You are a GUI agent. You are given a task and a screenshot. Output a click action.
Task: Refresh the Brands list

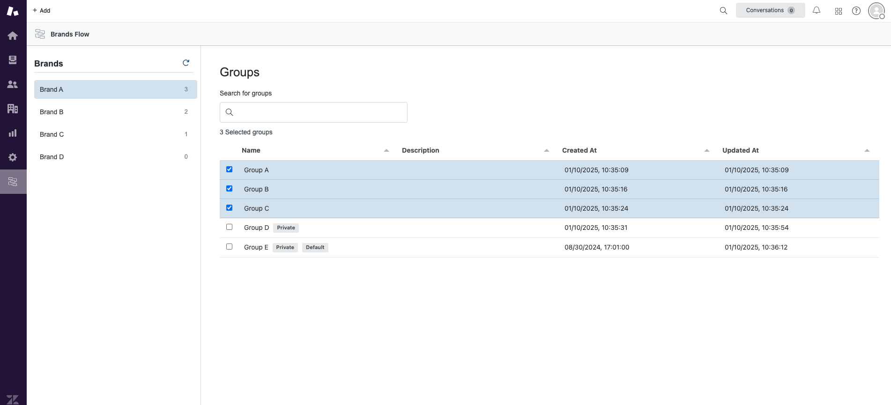point(186,63)
